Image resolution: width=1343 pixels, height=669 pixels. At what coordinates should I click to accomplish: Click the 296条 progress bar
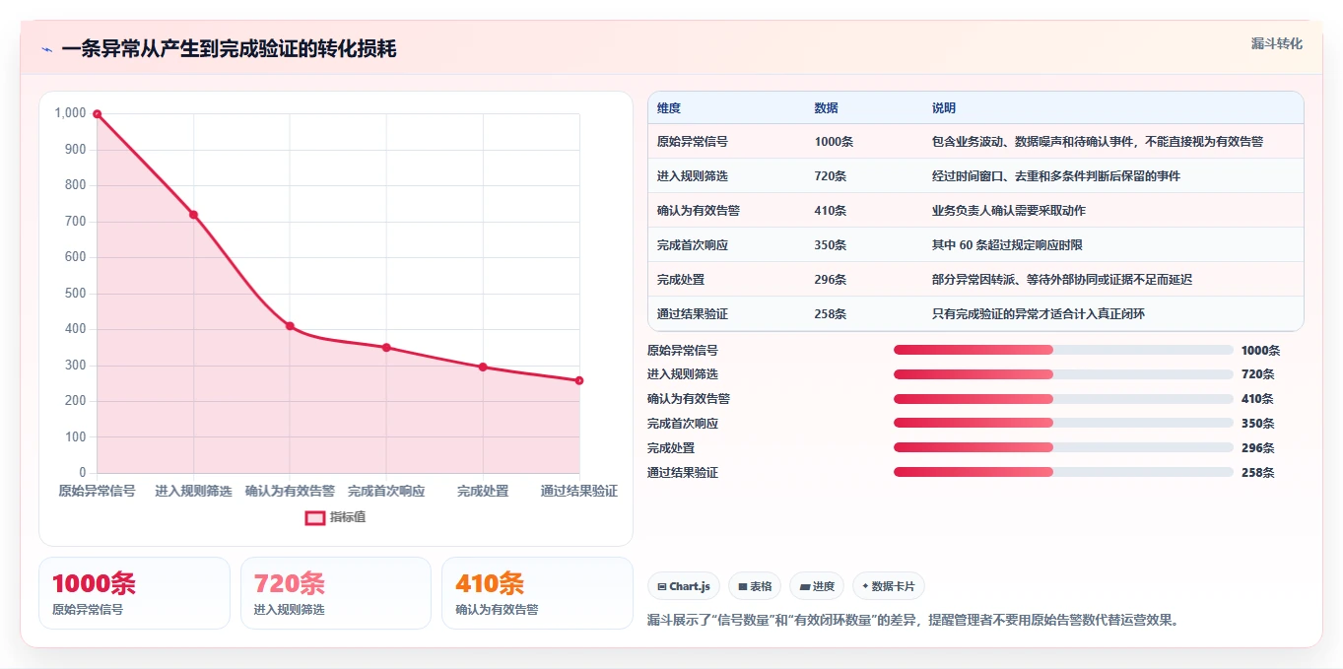pos(1063,447)
